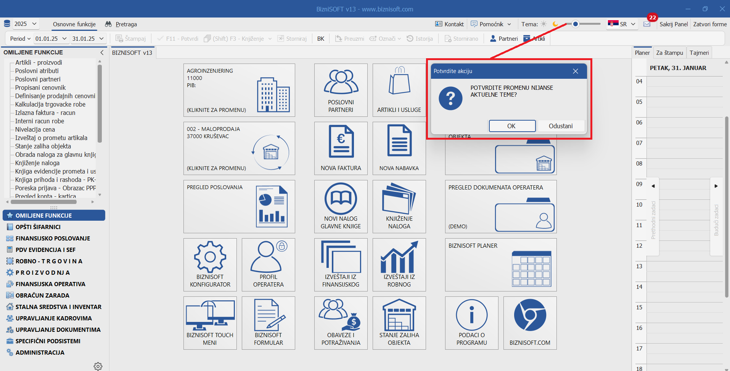This screenshot has height=371, width=730.
Task: Open the settings gear at sidebar bottom
Action: [98, 366]
